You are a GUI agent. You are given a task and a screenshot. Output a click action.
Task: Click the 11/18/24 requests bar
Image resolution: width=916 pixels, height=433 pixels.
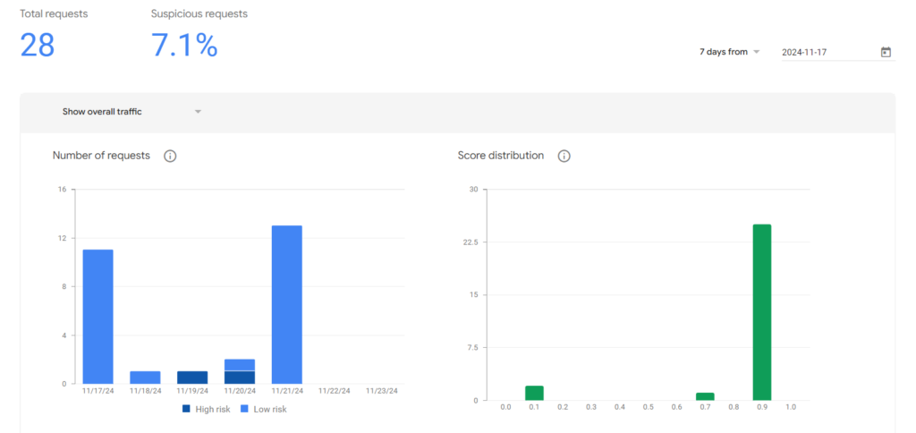coord(145,378)
